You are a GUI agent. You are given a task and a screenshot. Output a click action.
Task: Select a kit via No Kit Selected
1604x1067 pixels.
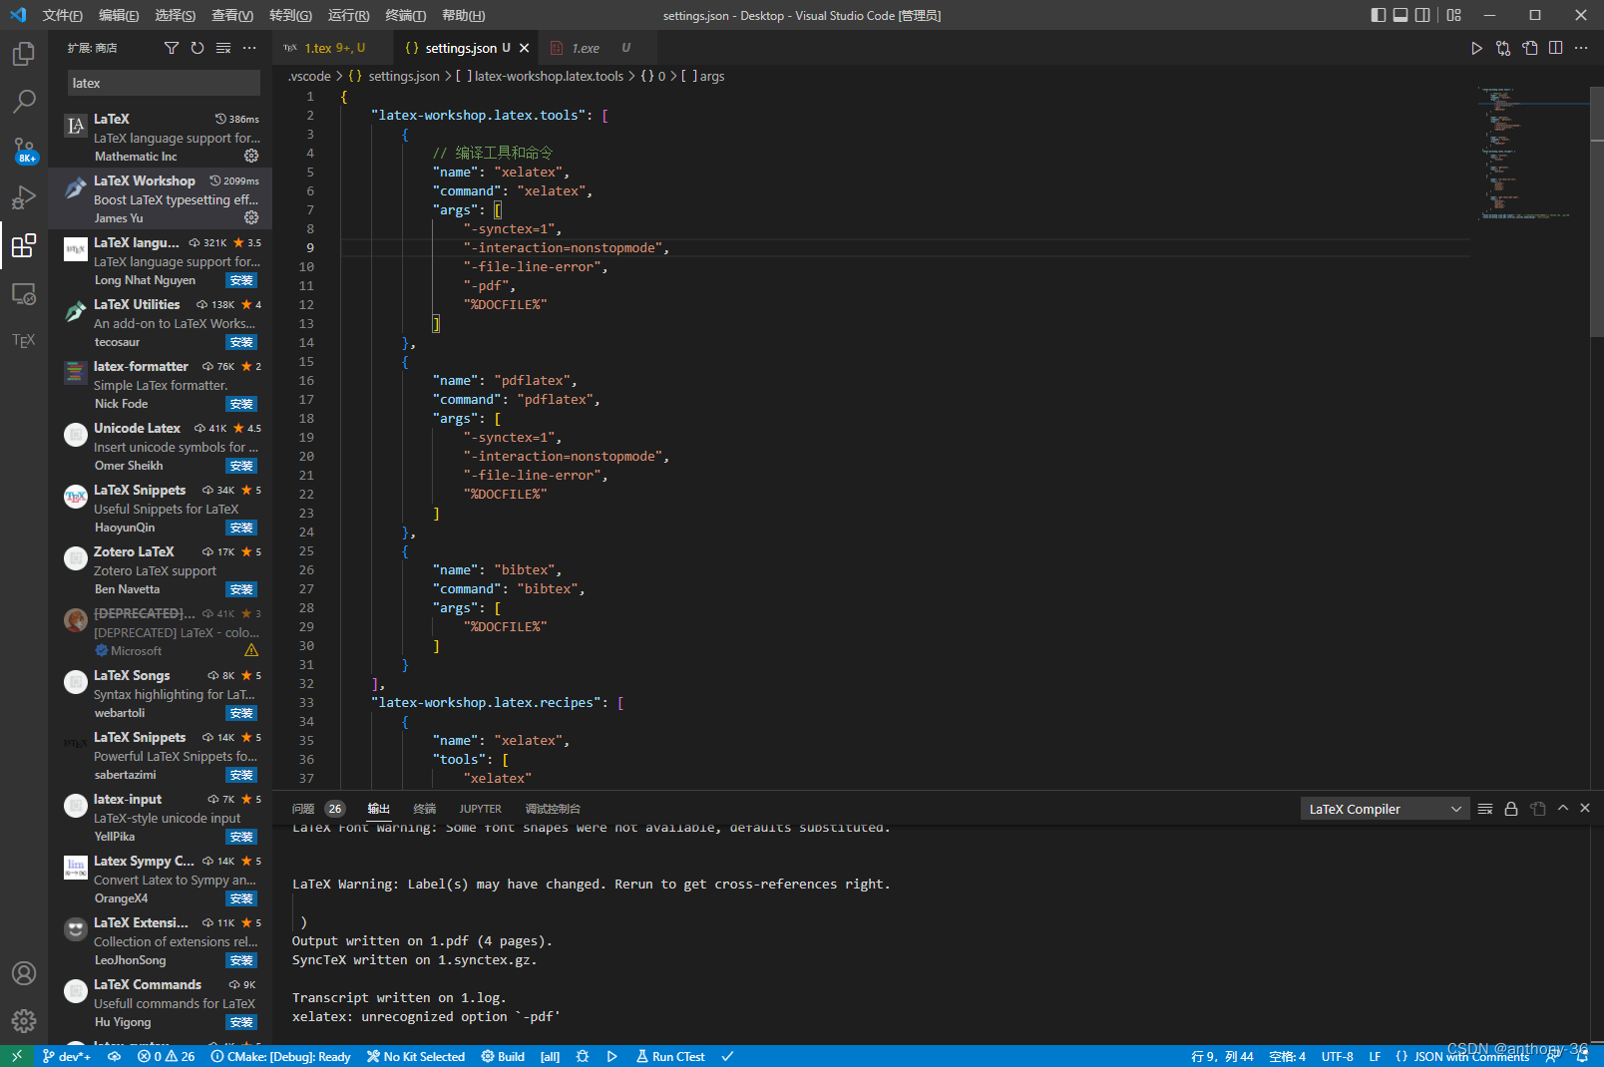tap(416, 1056)
